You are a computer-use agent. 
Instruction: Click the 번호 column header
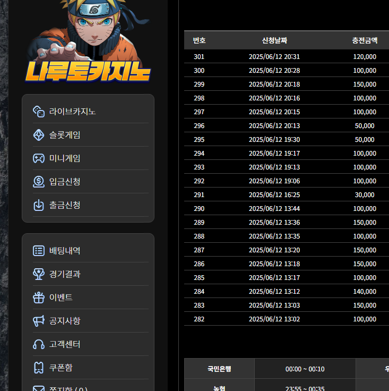[199, 40]
